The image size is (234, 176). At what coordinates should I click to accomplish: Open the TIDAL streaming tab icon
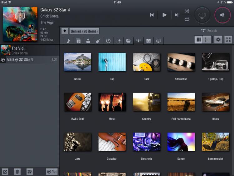pyautogui.click(x=139, y=41)
